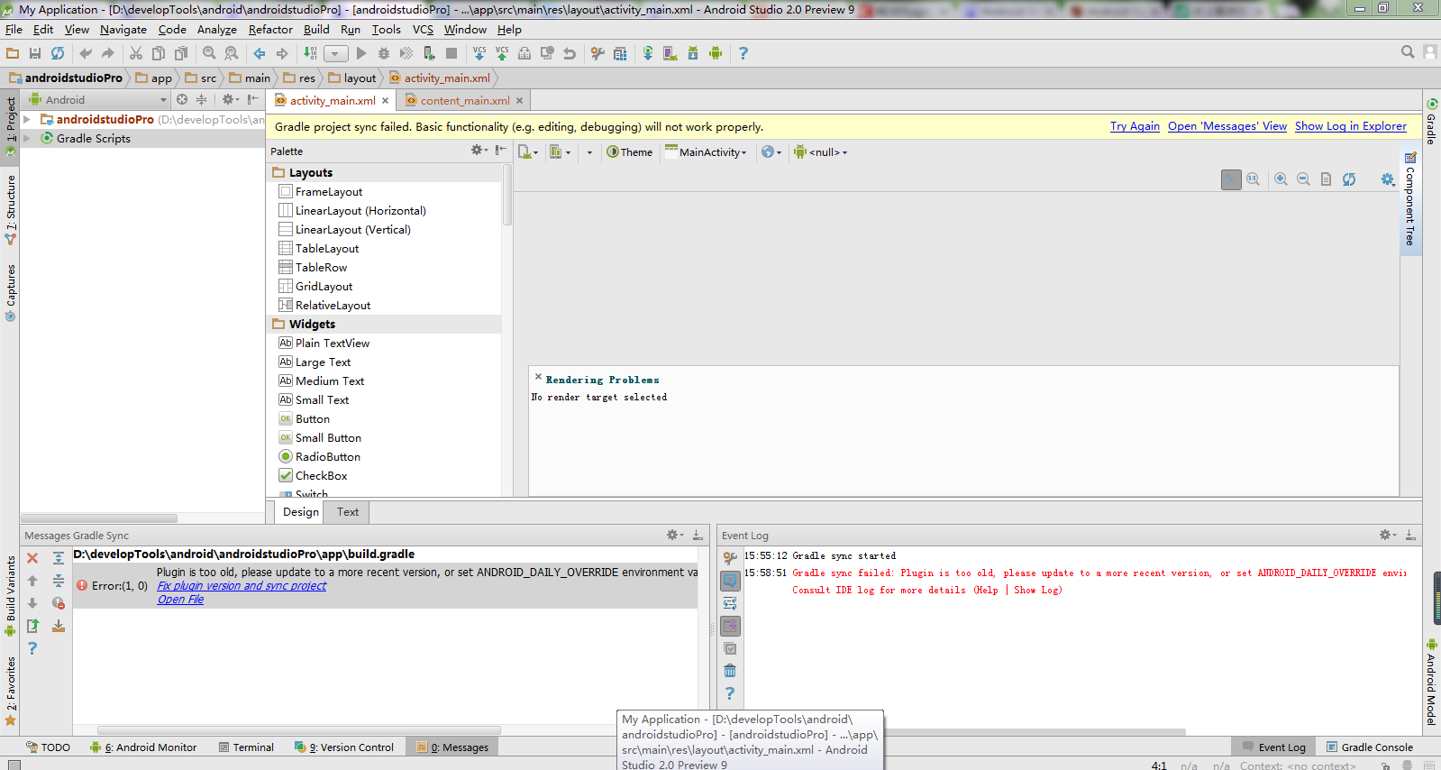Open the Palette gear settings dropdown
The width and height of the screenshot is (1441, 770).
pos(479,151)
